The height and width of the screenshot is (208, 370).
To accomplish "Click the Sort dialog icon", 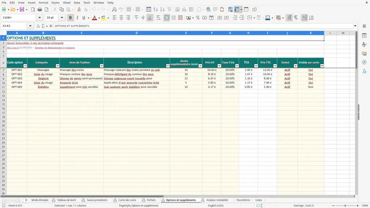I will [x=149, y=10].
